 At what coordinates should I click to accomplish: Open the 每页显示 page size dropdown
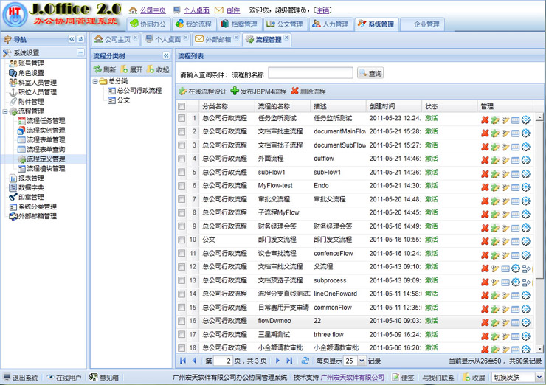coord(360,361)
